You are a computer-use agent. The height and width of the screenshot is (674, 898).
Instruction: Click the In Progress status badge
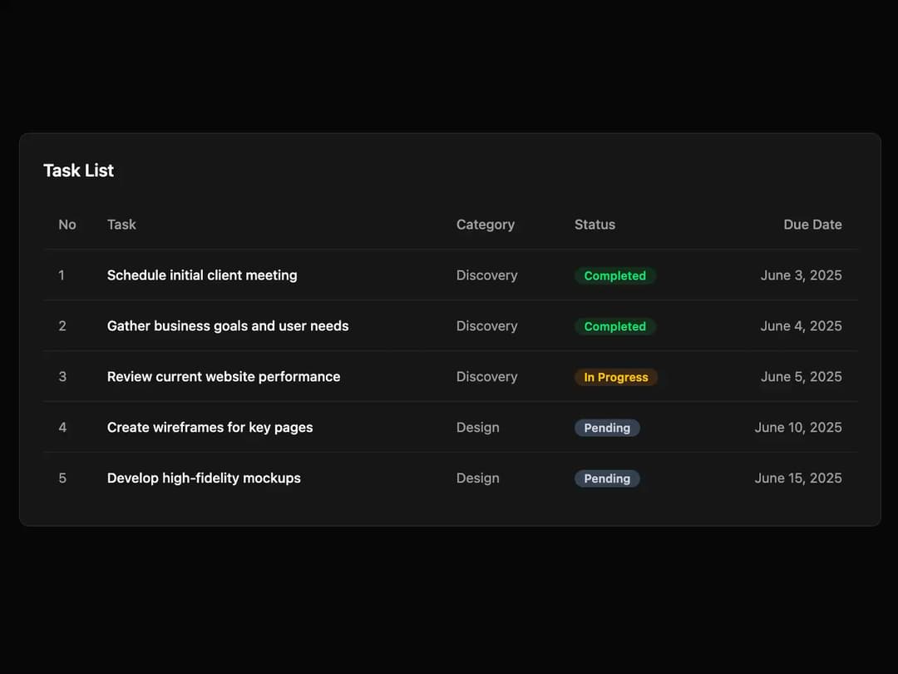click(615, 377)
